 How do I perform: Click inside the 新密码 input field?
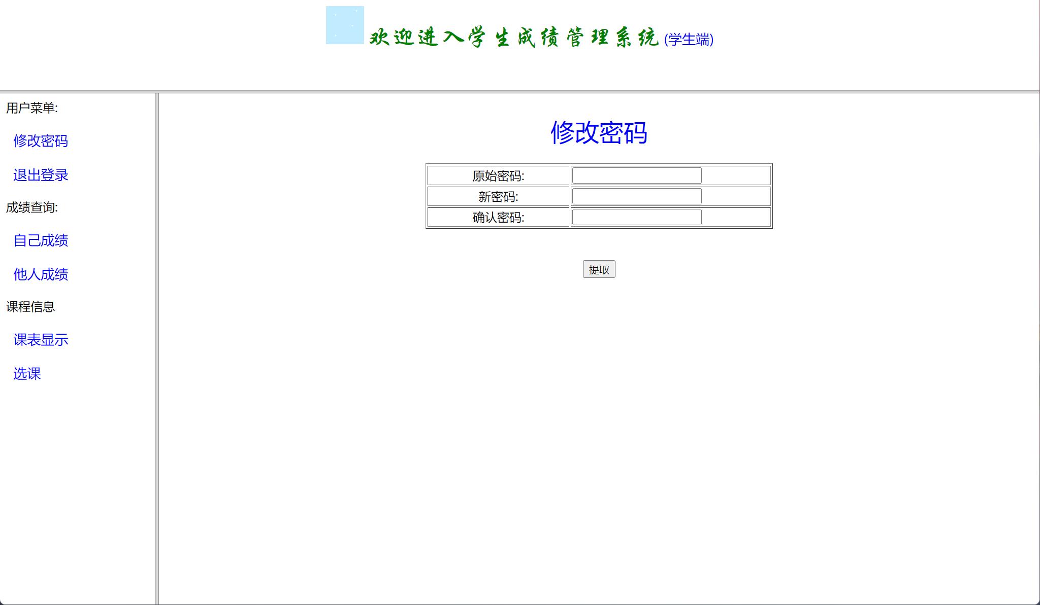(636, 196)
